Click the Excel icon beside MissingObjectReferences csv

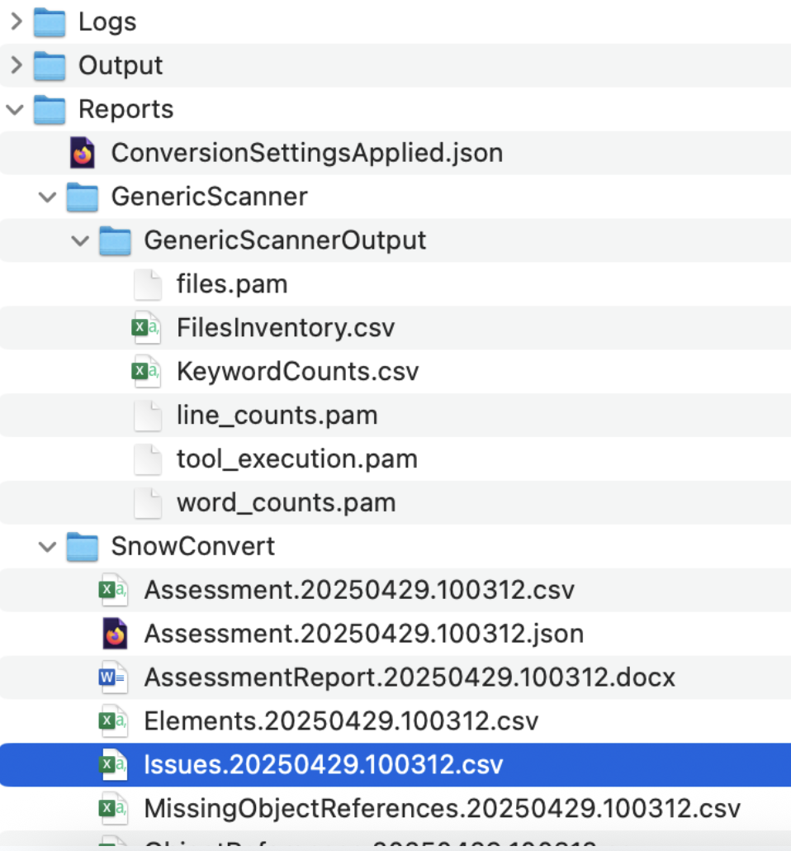pos(113,807)
